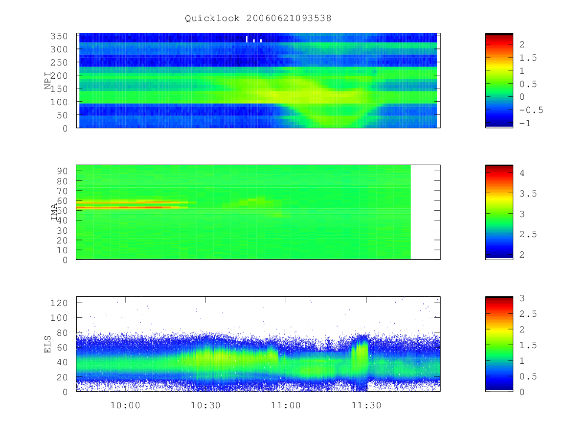
Task: Click the 3.5 label on IMA colorbar
Action: coord(528,194)
